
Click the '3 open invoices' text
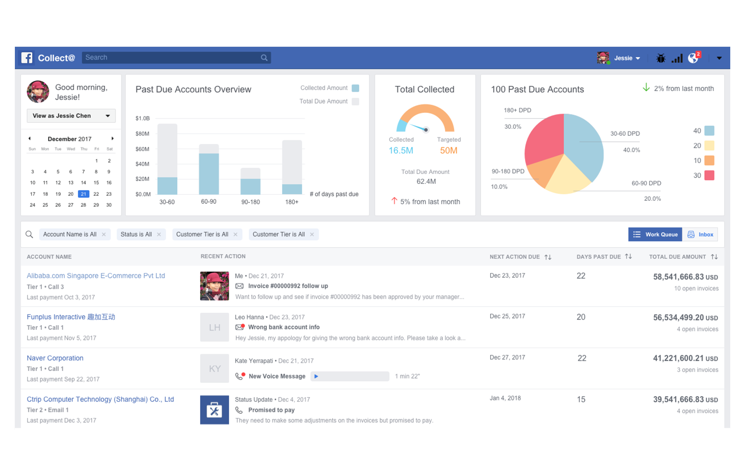698,370
